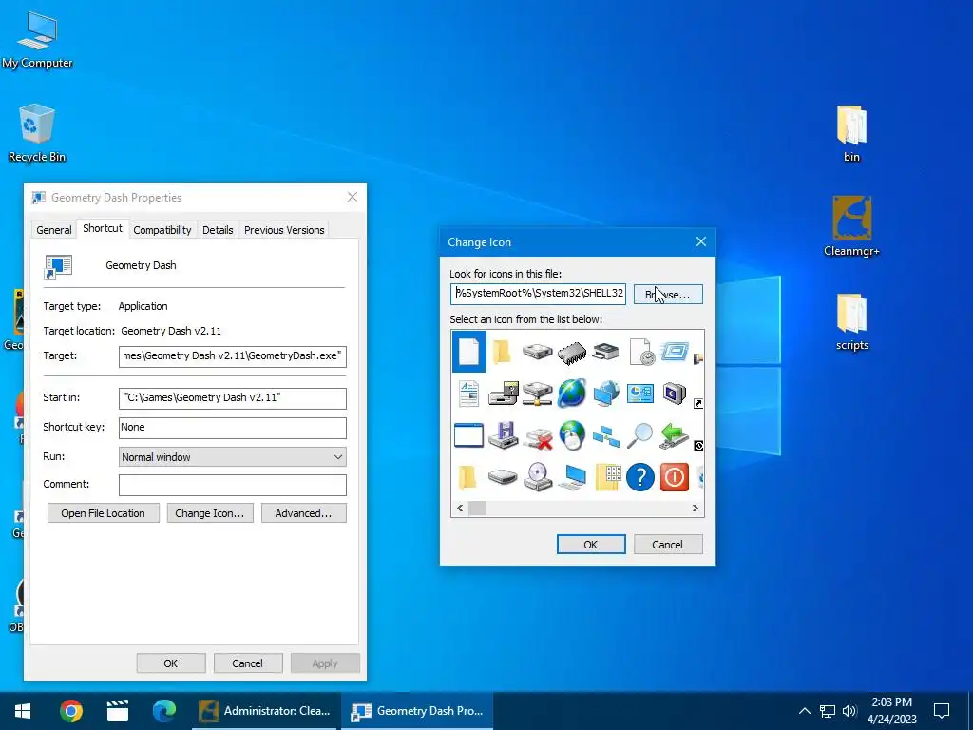This screenshot has width=973, height=730.
Task: Click the icon list scroll right arrow
Action: [695, 508]
